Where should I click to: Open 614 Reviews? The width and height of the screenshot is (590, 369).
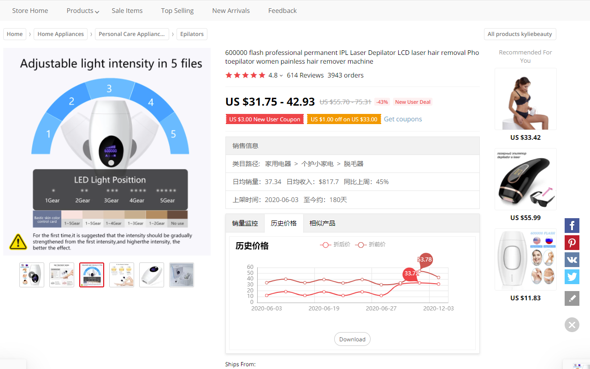pos(305,75)
